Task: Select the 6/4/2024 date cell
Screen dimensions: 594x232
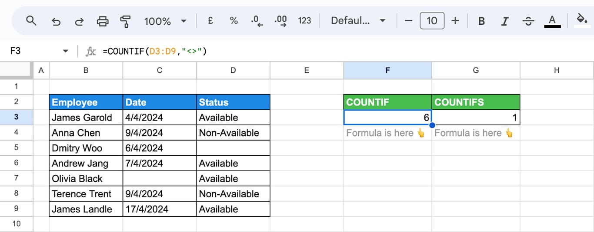Action: pos(160,148)
